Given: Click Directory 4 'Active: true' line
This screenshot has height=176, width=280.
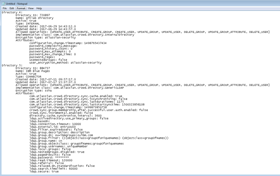Looking at the screenshot, I should 26,21.
